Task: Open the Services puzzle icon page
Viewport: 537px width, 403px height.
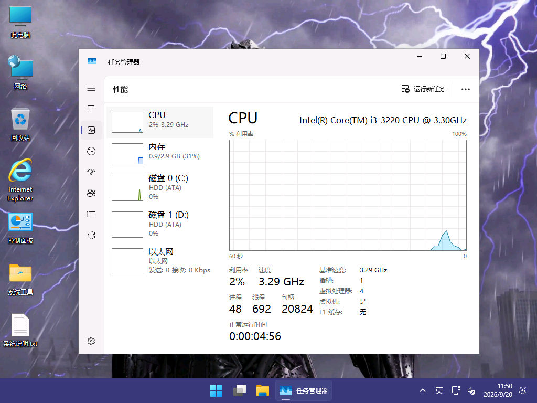Action: click(91, 235)
